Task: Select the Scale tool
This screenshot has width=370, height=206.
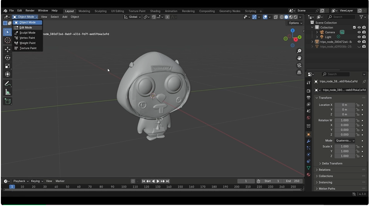Action: coord(8,66)
